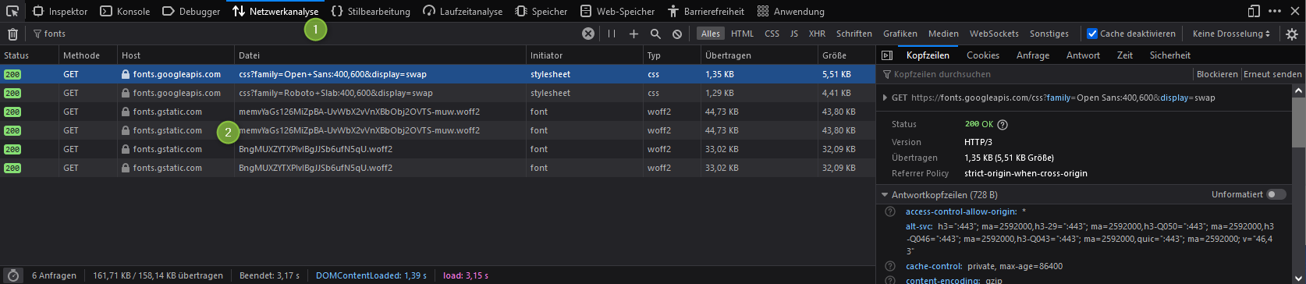The width and height of the screenshot is (1306, 284).
Task: Open help icon for cache-control header
Action: pyautogui.click(x=890, y=266)
